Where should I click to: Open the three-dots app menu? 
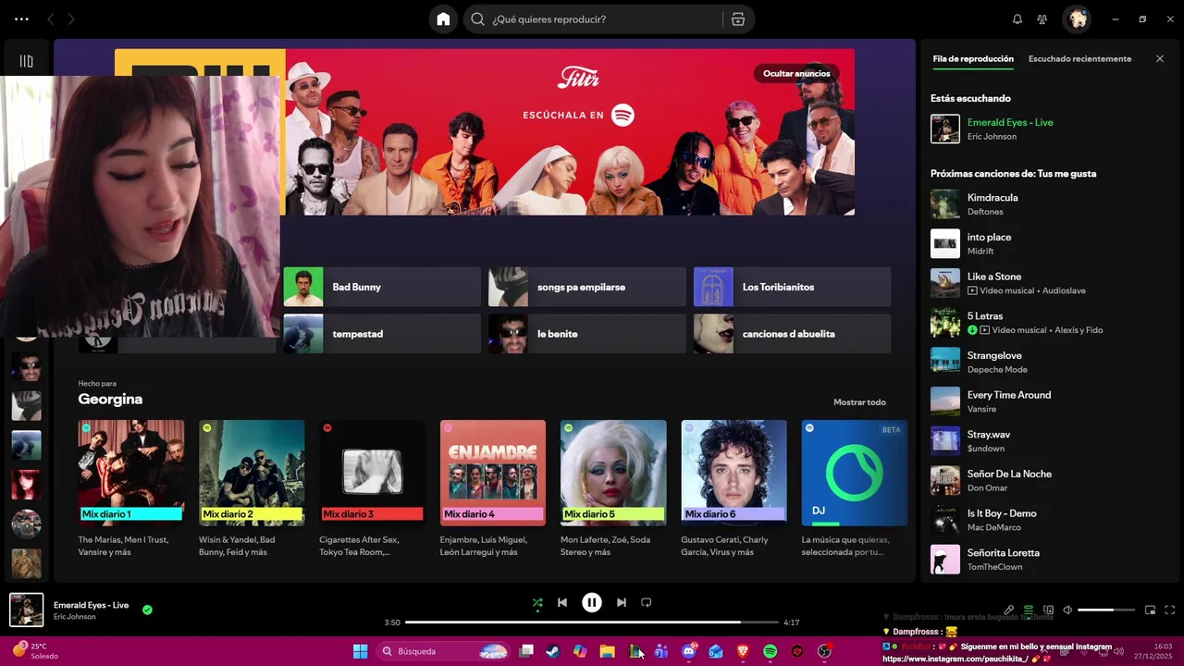(x=21, y=18)
